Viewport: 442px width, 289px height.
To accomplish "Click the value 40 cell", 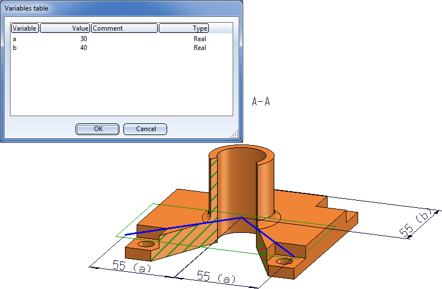I will 83,48.
